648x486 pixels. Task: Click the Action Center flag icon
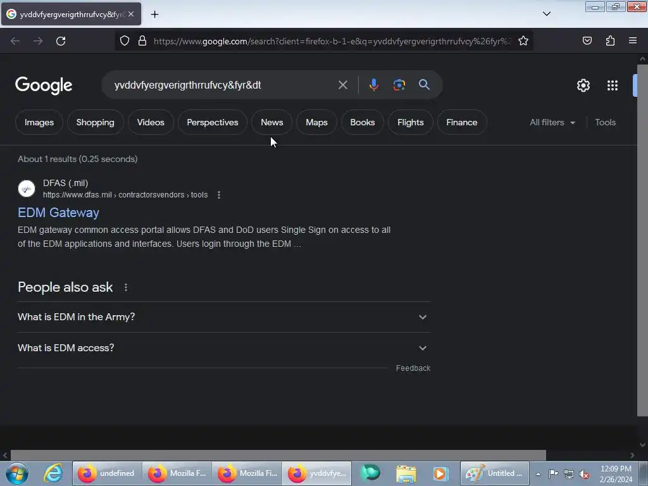[x=553, y=473]
